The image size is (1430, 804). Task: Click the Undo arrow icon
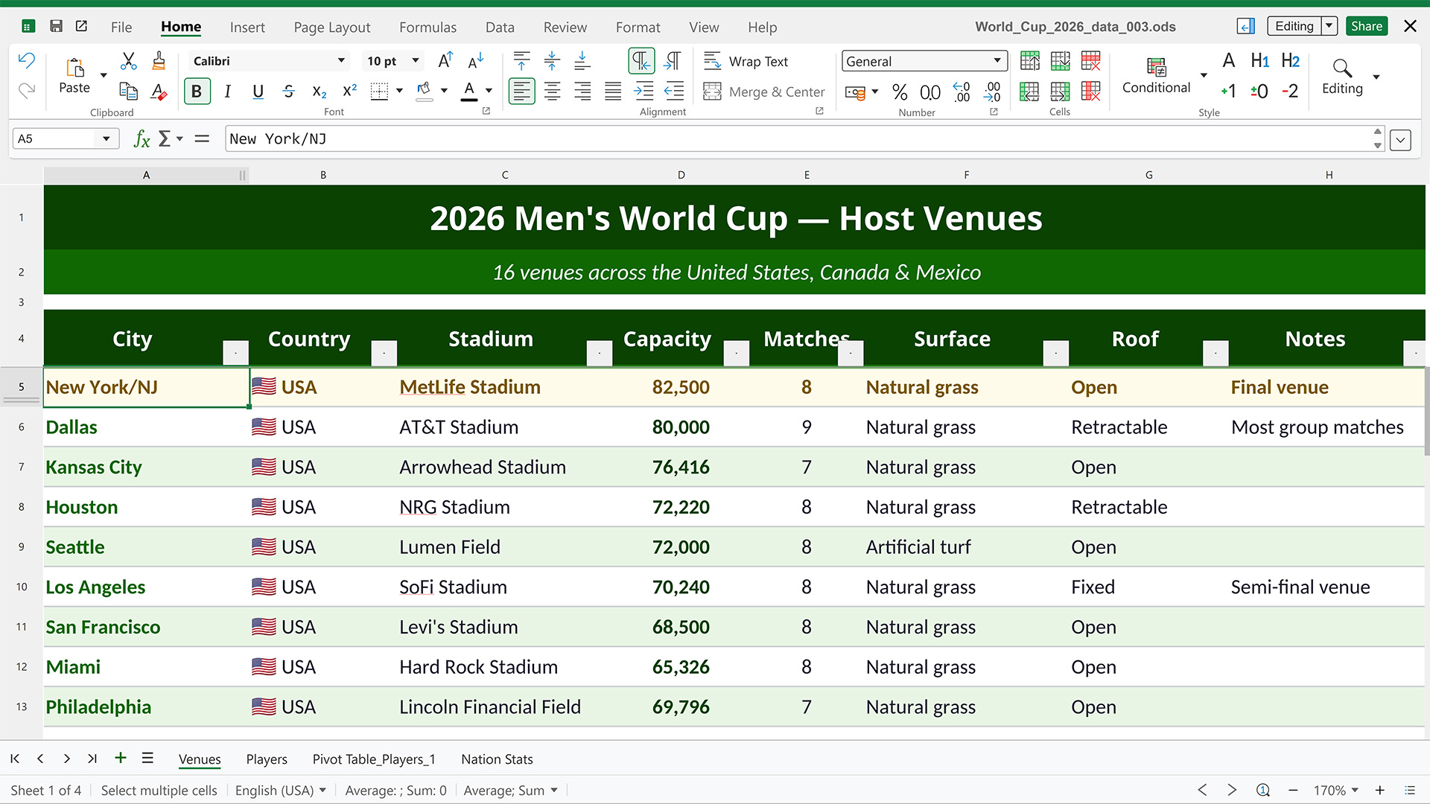click(27, 61)
